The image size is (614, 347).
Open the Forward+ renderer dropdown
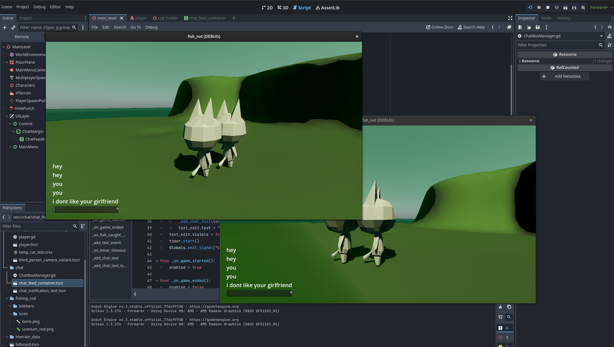coord(601,7)
